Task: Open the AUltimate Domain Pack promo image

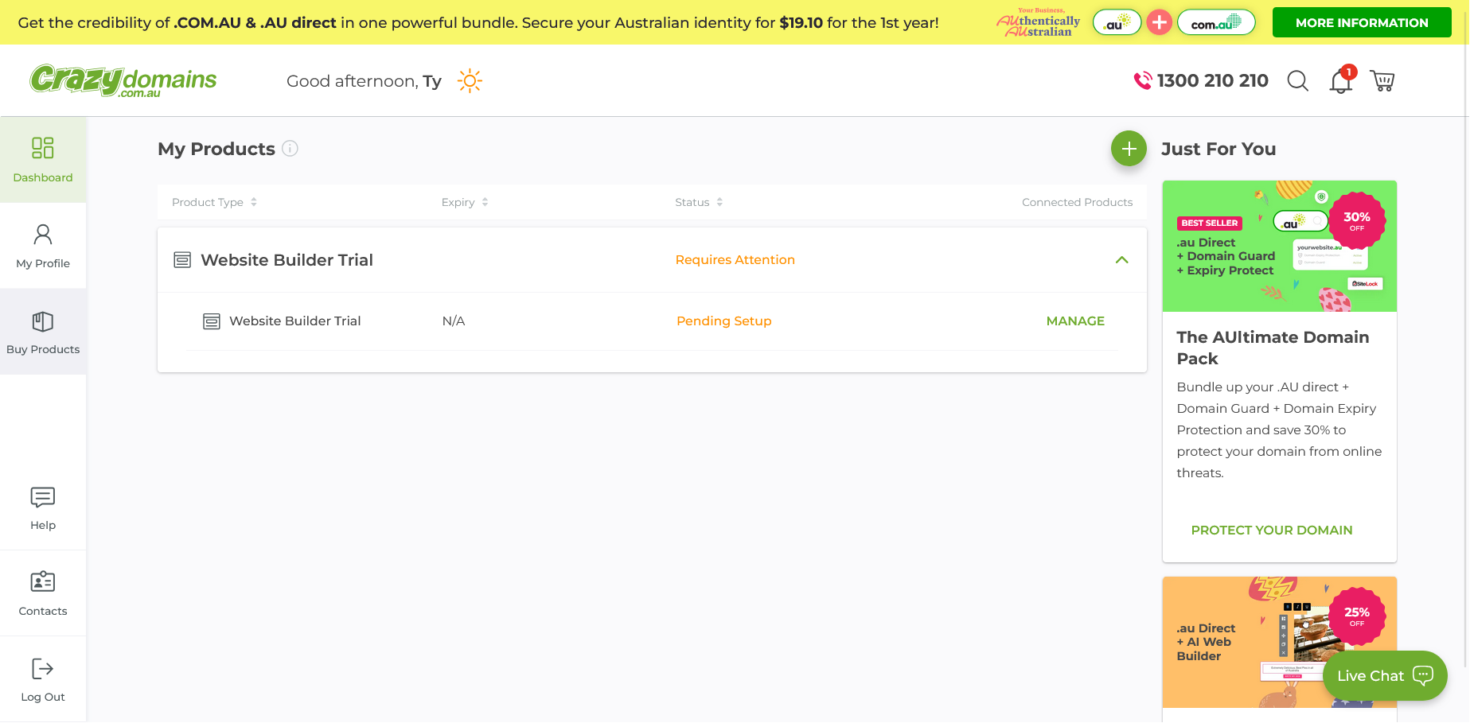Action: [1280, 246]
